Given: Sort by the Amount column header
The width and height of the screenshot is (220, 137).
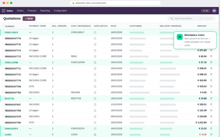Looking at the screenshot, I should (x=202, y=26).
